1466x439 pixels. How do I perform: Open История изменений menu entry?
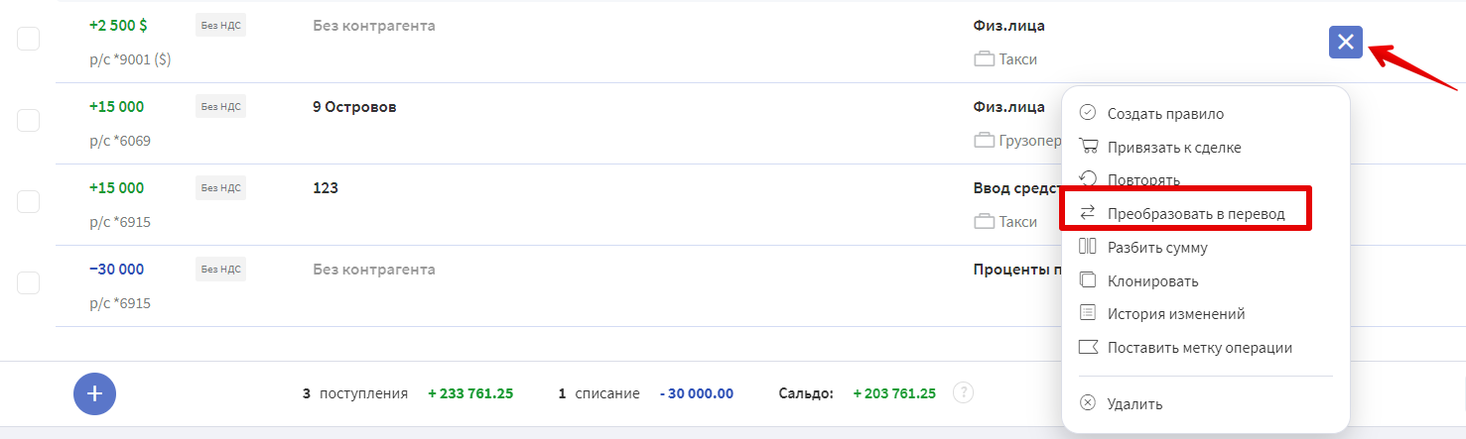[1175, 314]
